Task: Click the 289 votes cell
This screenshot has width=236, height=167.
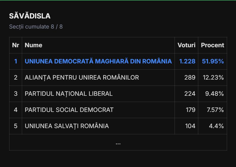Action: [190, 78]
